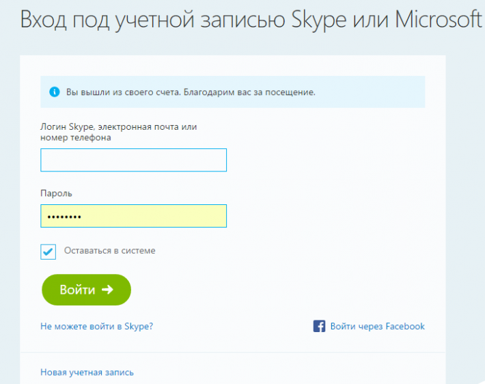Click the arrow icon on the Войти button
The width and height of the screenshot is (485, 384).
(108, 290)
